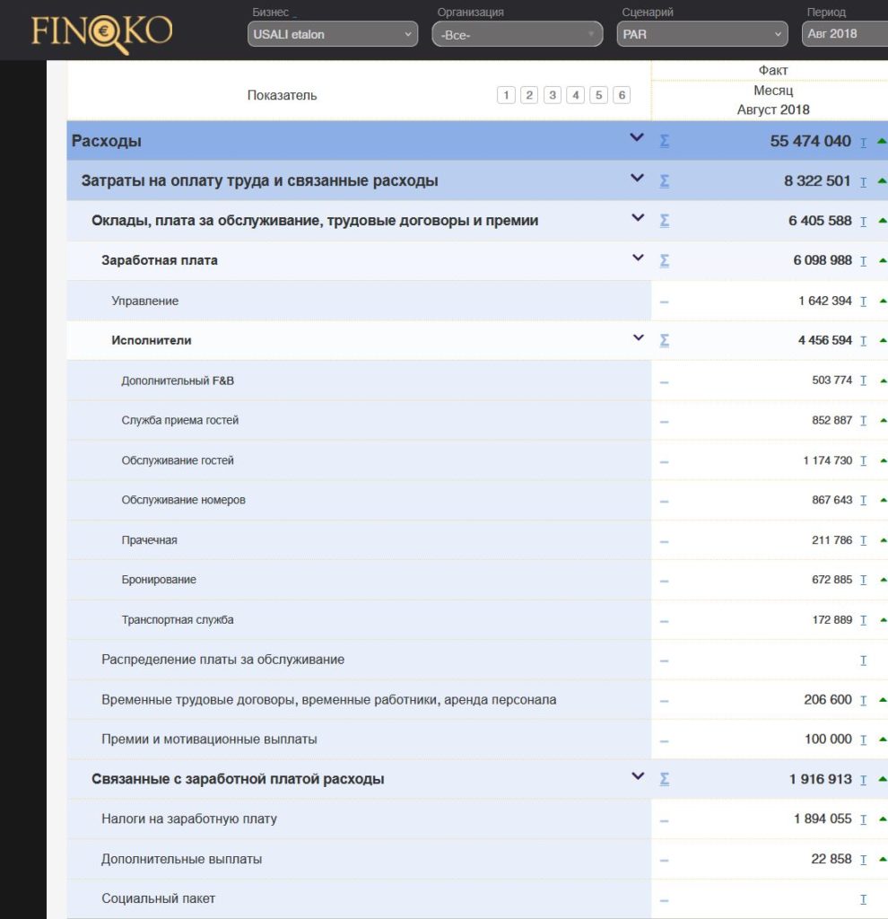Screen dimensions: 888x919
Task: Select hierarchy level 6 button
Action: click(622, 95)
